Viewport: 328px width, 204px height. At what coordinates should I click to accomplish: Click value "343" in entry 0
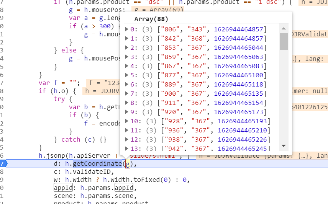coord(197,29)
